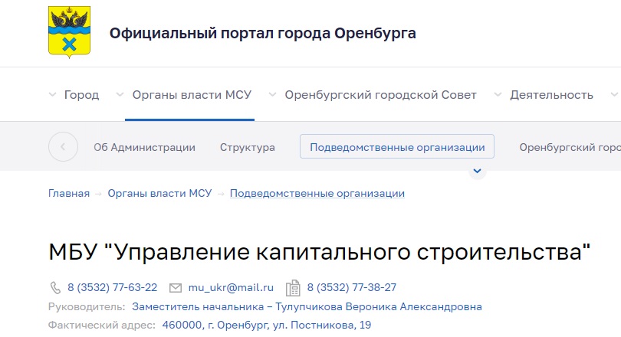This screenshot has height=337, width=621.
Task: Go to Главная breadcrumb link
Action: pos(69,193)
